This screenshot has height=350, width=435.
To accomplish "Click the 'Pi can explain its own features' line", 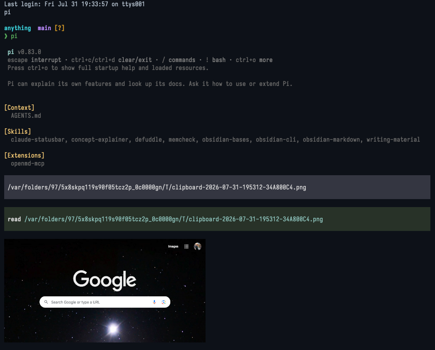I will click(150, 84).
